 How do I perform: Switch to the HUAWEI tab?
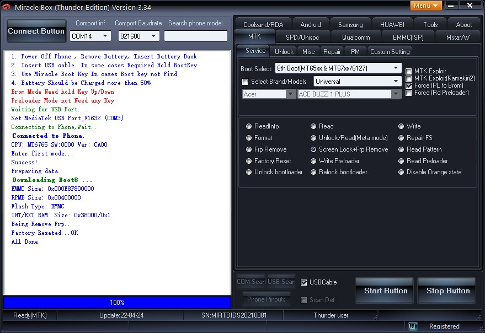click(x=392, y=24)
